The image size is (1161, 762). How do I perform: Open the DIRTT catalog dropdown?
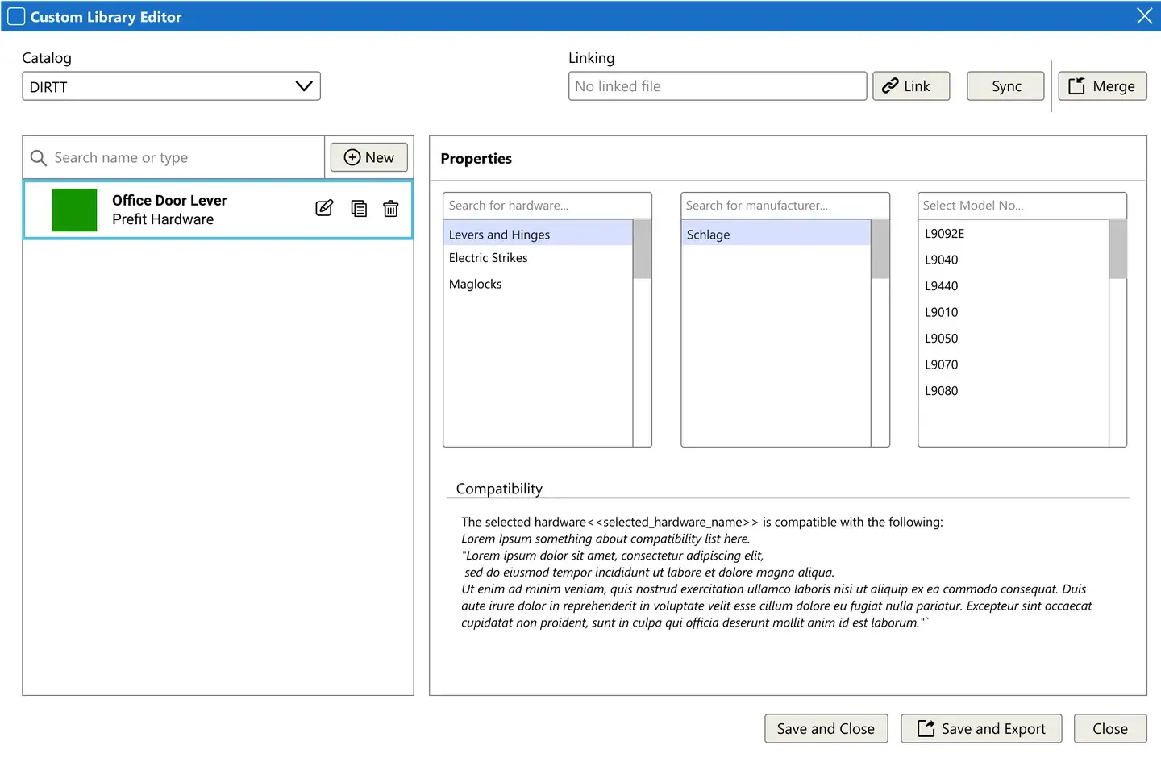(x=171, y=86)
